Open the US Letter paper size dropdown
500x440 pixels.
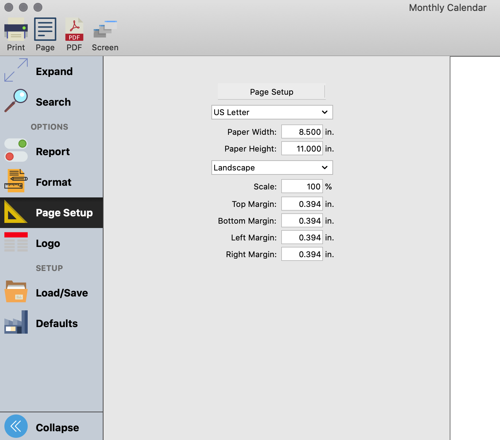(x=272, y=112)
